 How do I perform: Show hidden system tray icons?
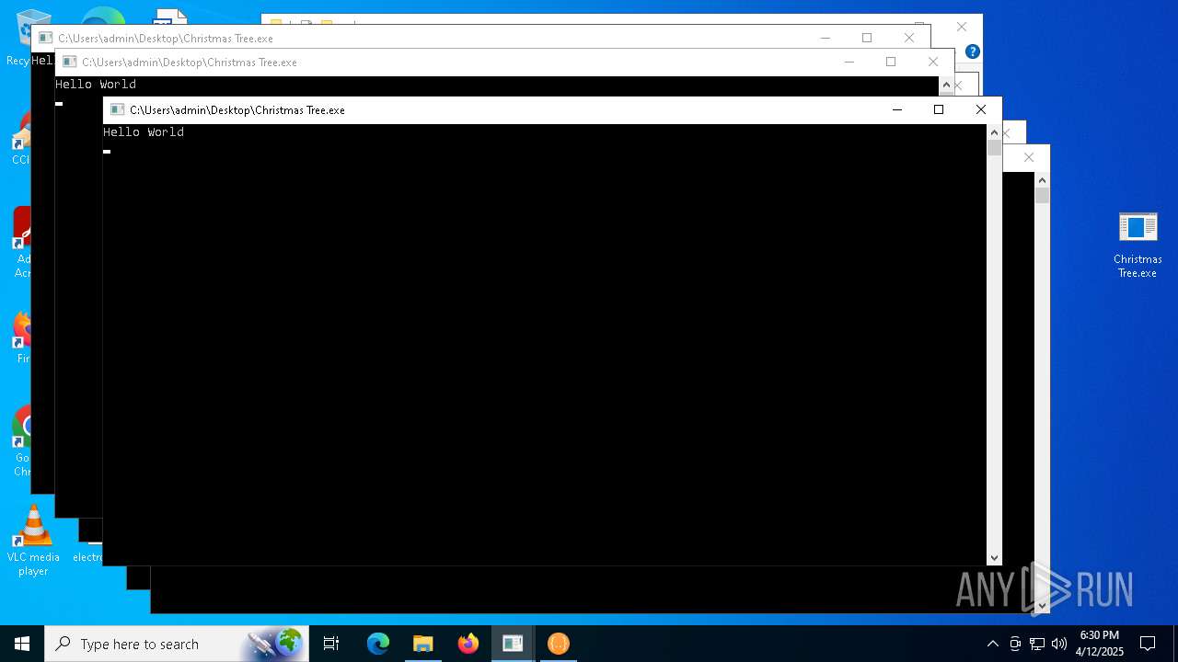(992, 644)
